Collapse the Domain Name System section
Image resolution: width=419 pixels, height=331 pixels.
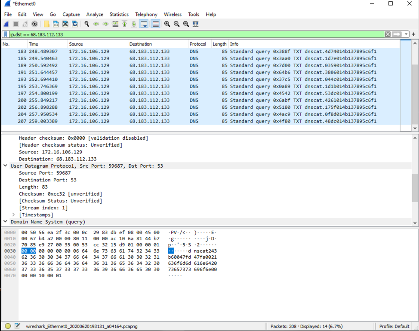(5, 221)
